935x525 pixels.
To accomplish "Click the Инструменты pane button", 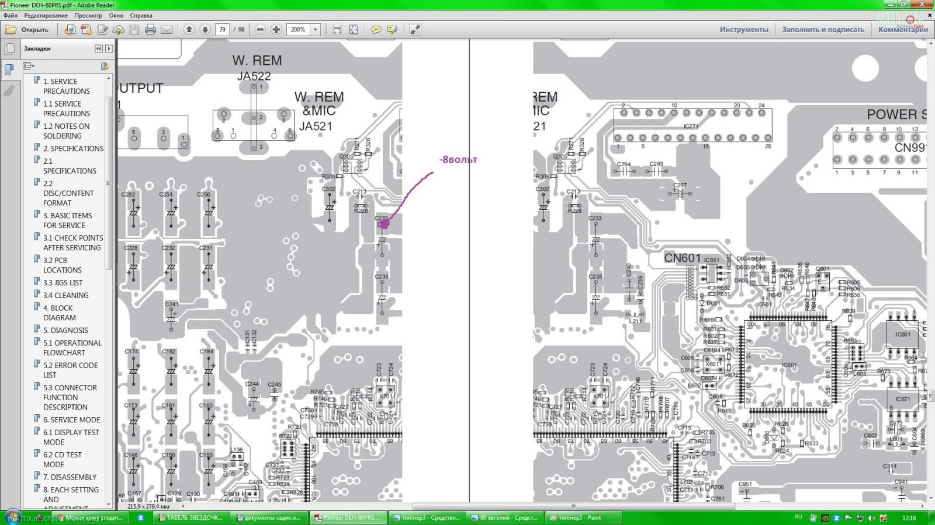I will [x=743, y=30].
